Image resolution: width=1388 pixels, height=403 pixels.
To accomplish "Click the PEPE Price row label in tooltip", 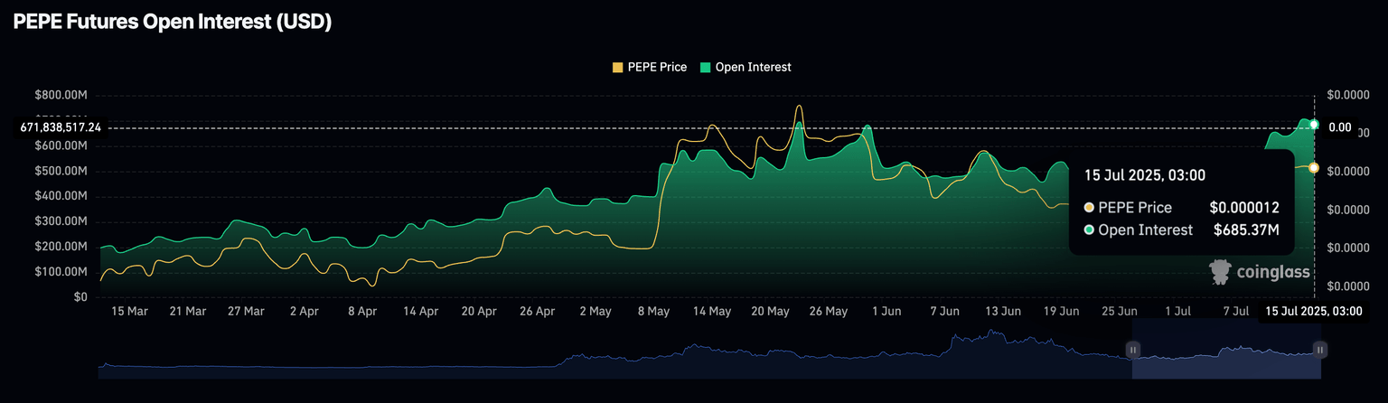I will click(1135, 208).
